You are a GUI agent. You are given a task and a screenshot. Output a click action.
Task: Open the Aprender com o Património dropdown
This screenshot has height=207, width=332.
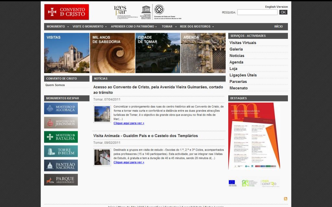tap(134, 27)
